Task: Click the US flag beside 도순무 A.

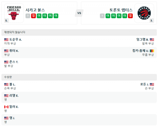Action: pos(6,40)
